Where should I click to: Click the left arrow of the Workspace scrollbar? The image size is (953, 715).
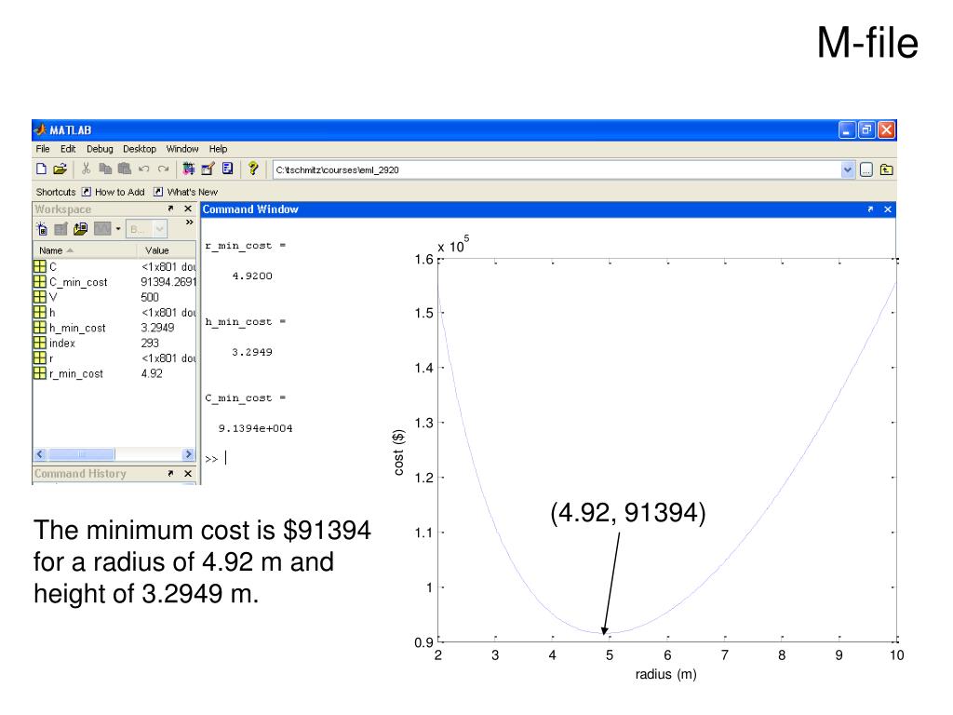tap(40, 454)
